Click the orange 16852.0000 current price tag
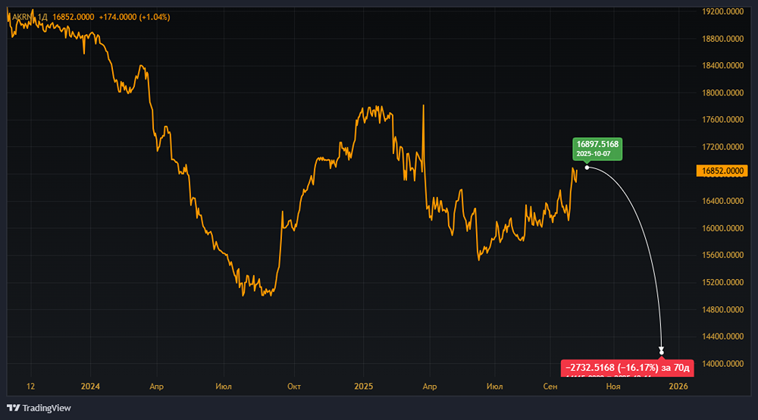 tap(722, 171)
